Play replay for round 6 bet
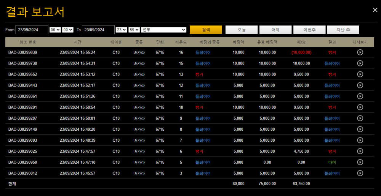 (360, 152)
